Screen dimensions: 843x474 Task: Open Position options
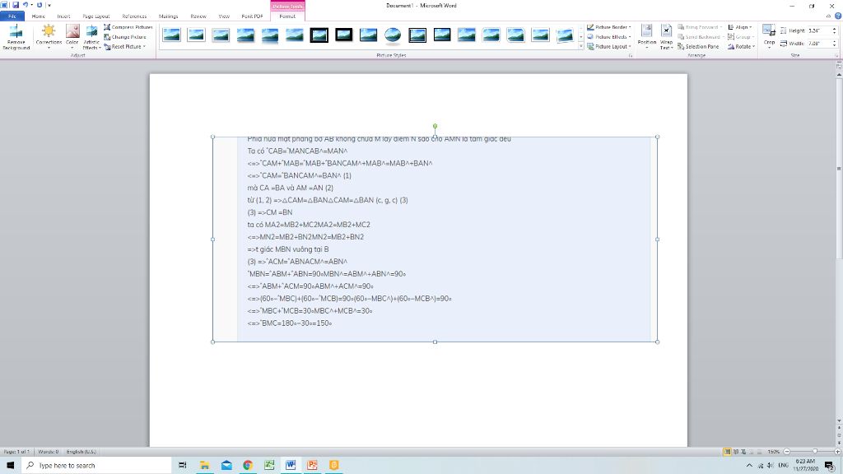tap(647, 37)
